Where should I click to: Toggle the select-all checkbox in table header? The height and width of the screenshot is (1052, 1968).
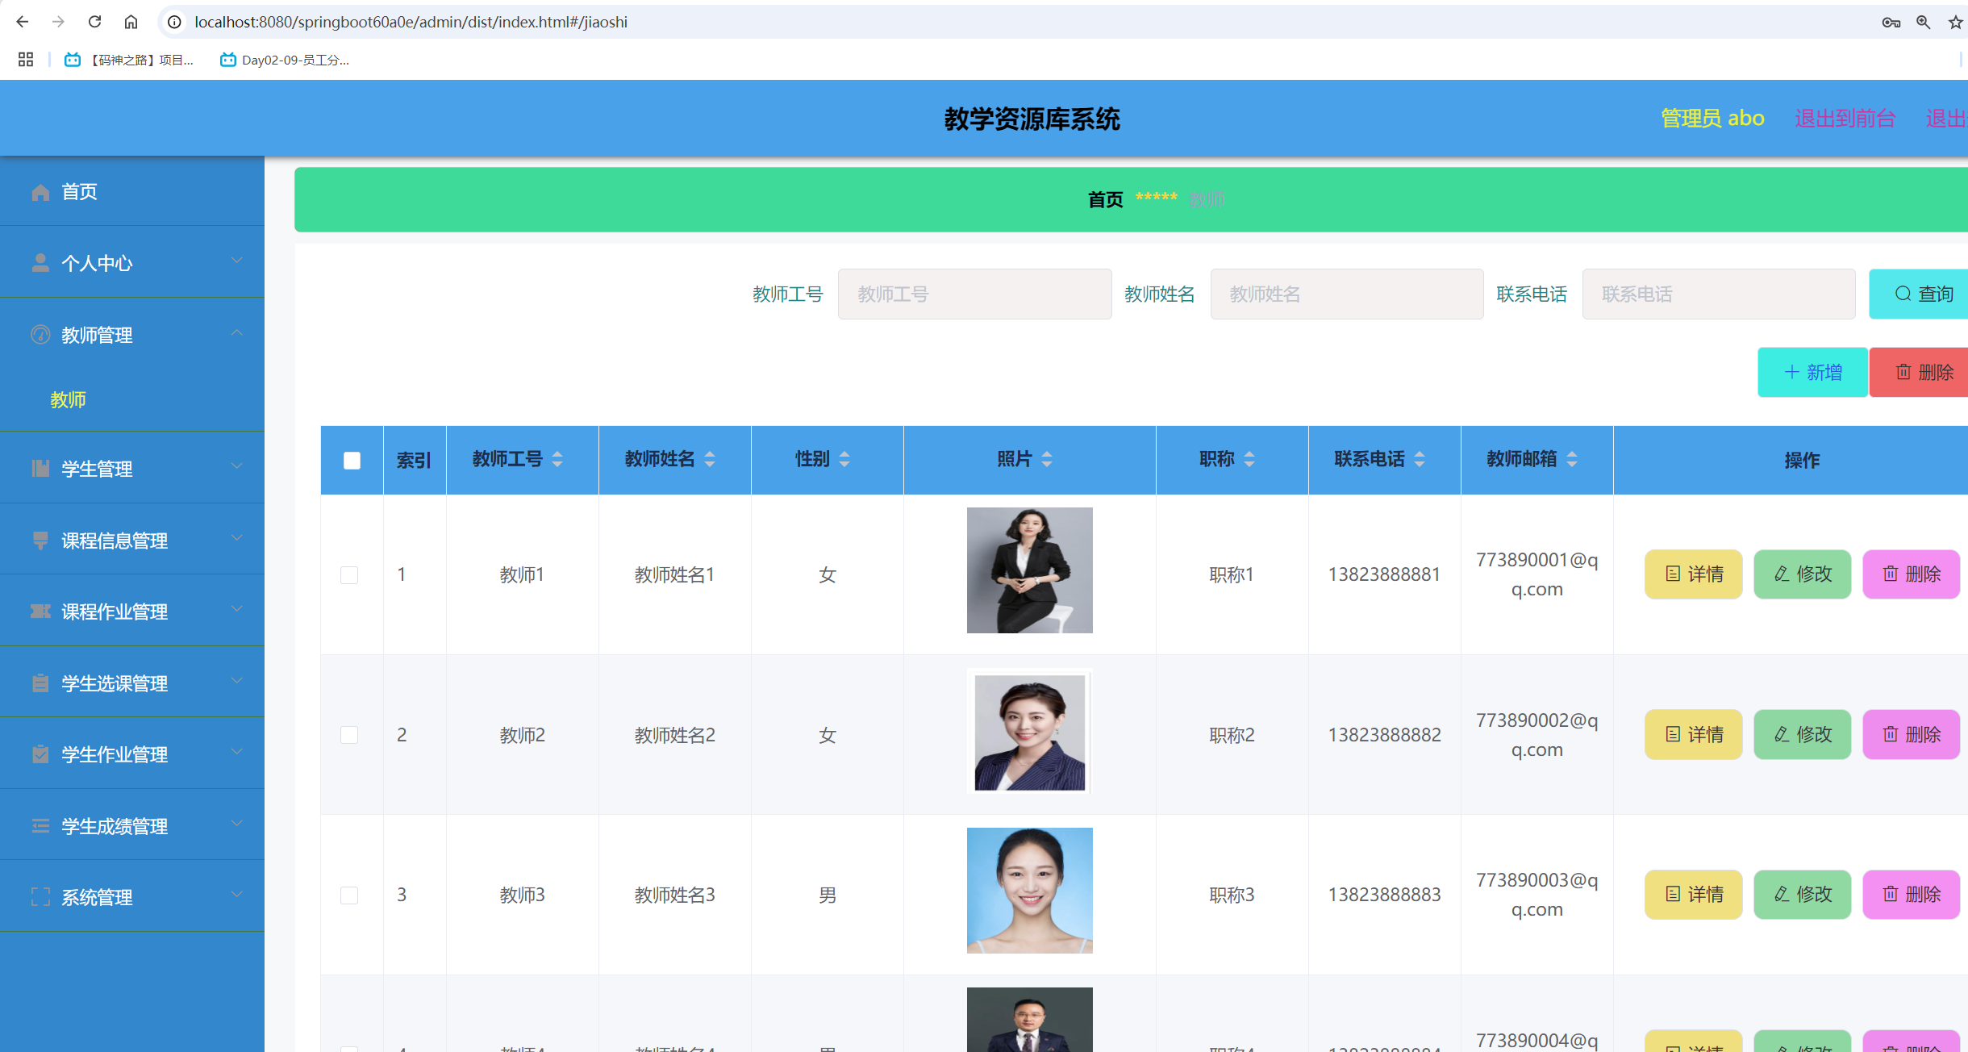pos(352,460)
